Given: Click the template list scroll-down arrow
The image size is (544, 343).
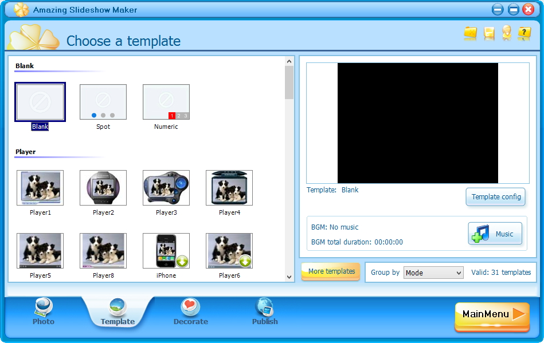Looking at the screenshot, I should [x=289, y=277].
